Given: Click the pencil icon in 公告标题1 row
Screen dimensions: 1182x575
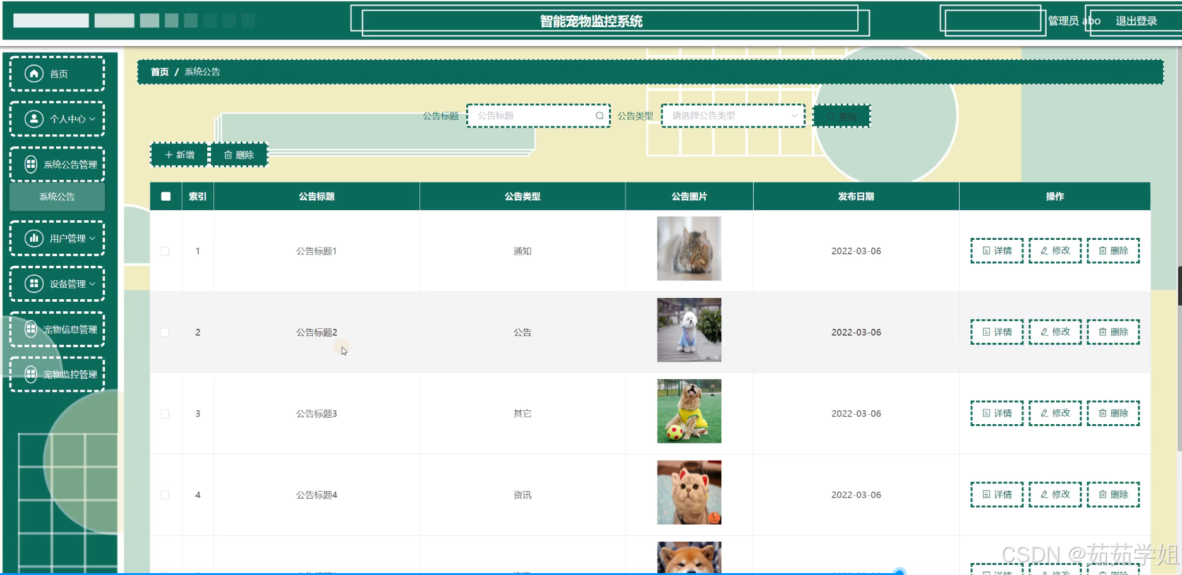Looking at the screenshot, I should coord(1044,251).
